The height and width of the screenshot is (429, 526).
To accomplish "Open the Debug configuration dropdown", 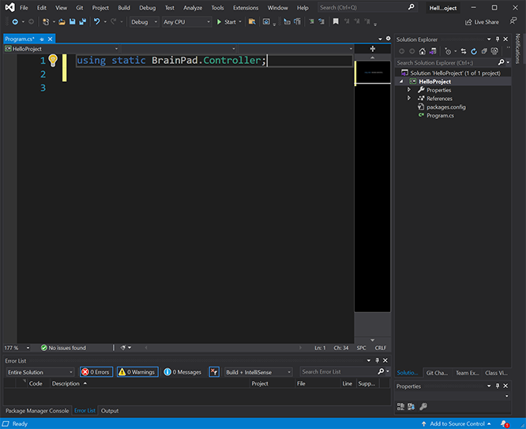I will [145, 22].
